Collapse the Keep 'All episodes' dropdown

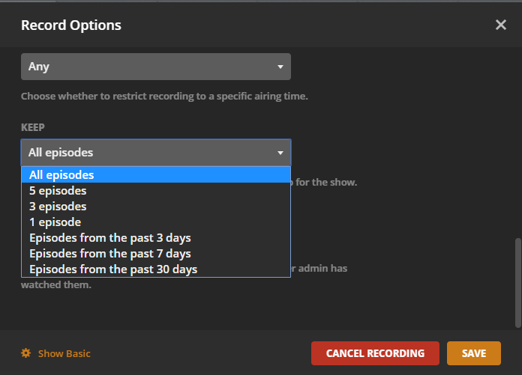click(x=155, y=153)
